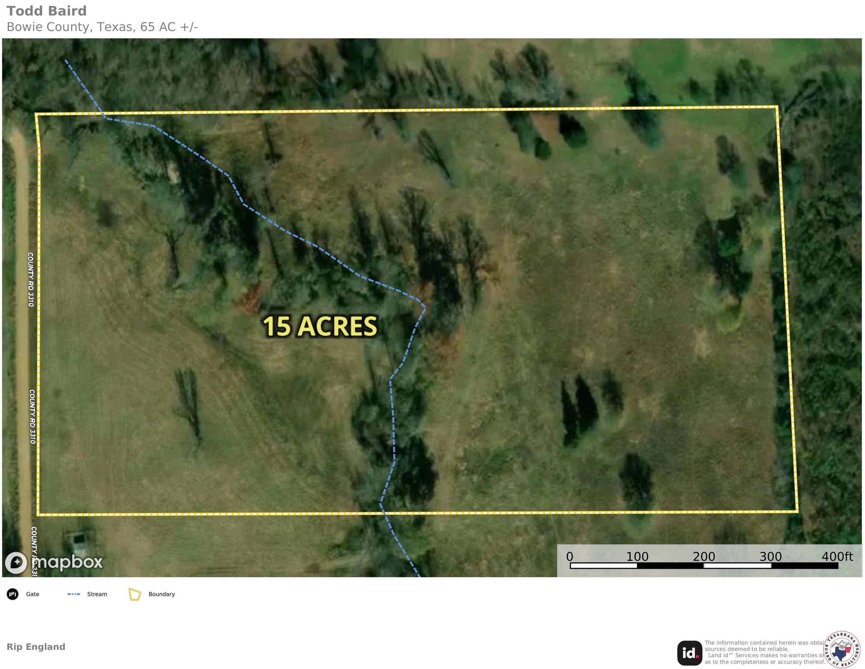Click the Gate legend icon
This screenshot has height=669, width=865.
coord(13,594)
